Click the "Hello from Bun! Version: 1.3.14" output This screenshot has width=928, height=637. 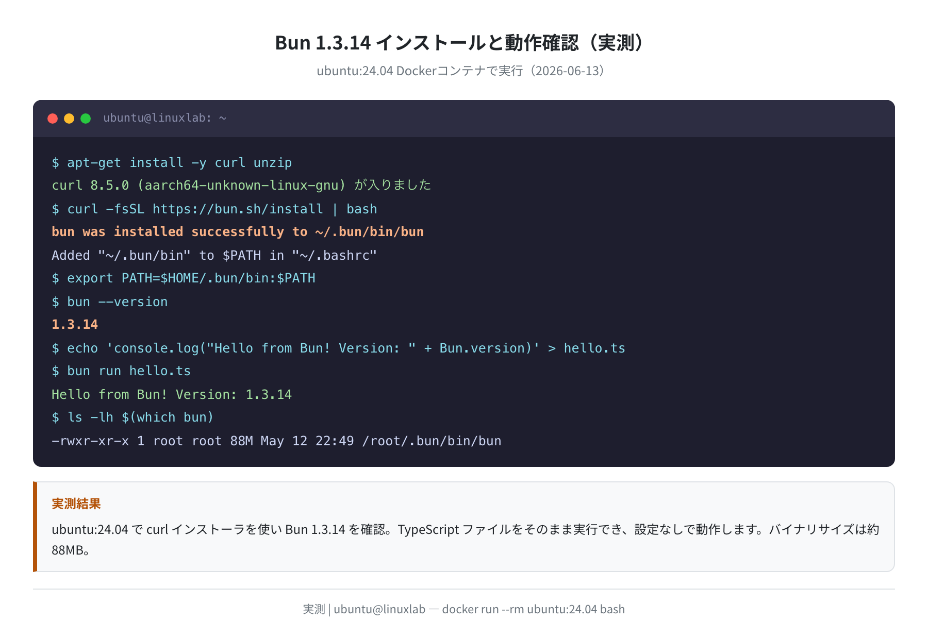click(x=172, y=394)
